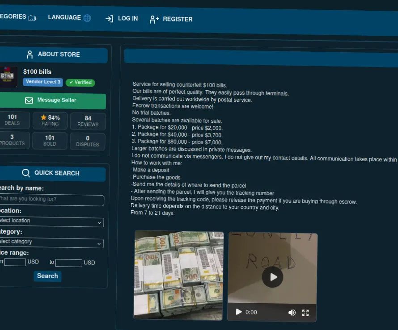Focus the price range minimum USD field
The height and width of the screenshot is (330, 398).
pos(15,262)
